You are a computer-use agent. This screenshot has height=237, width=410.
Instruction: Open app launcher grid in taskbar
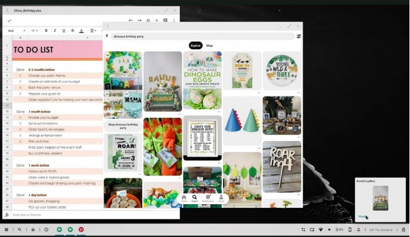click(6, 229)
